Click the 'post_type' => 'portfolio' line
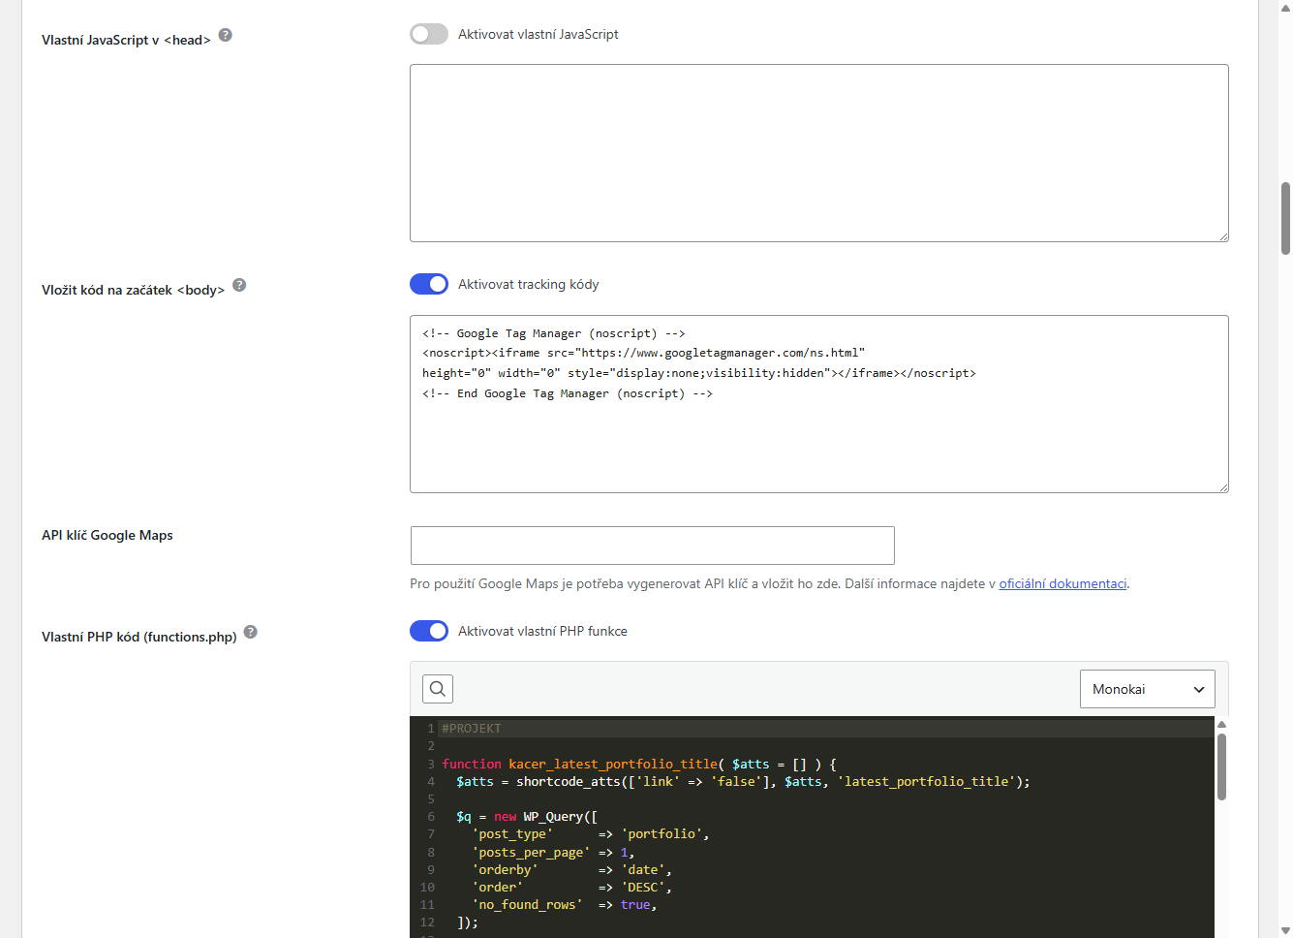This screenshot has height=938, width=1293. tap(591, 834)
